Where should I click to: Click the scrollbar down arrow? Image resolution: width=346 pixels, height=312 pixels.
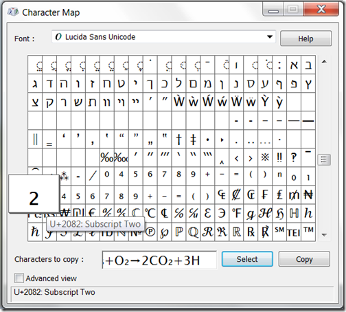(324, 235)
